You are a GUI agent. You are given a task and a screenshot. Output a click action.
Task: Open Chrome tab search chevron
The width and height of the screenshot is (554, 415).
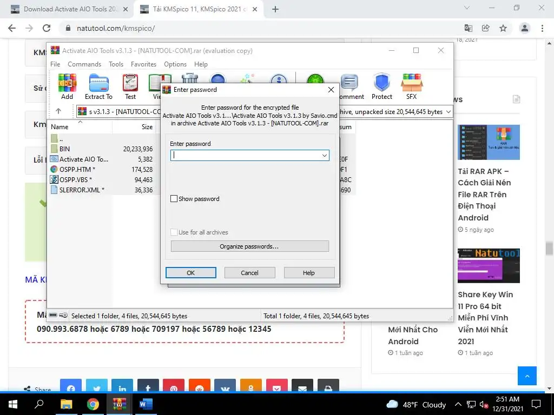click(467, 8)
